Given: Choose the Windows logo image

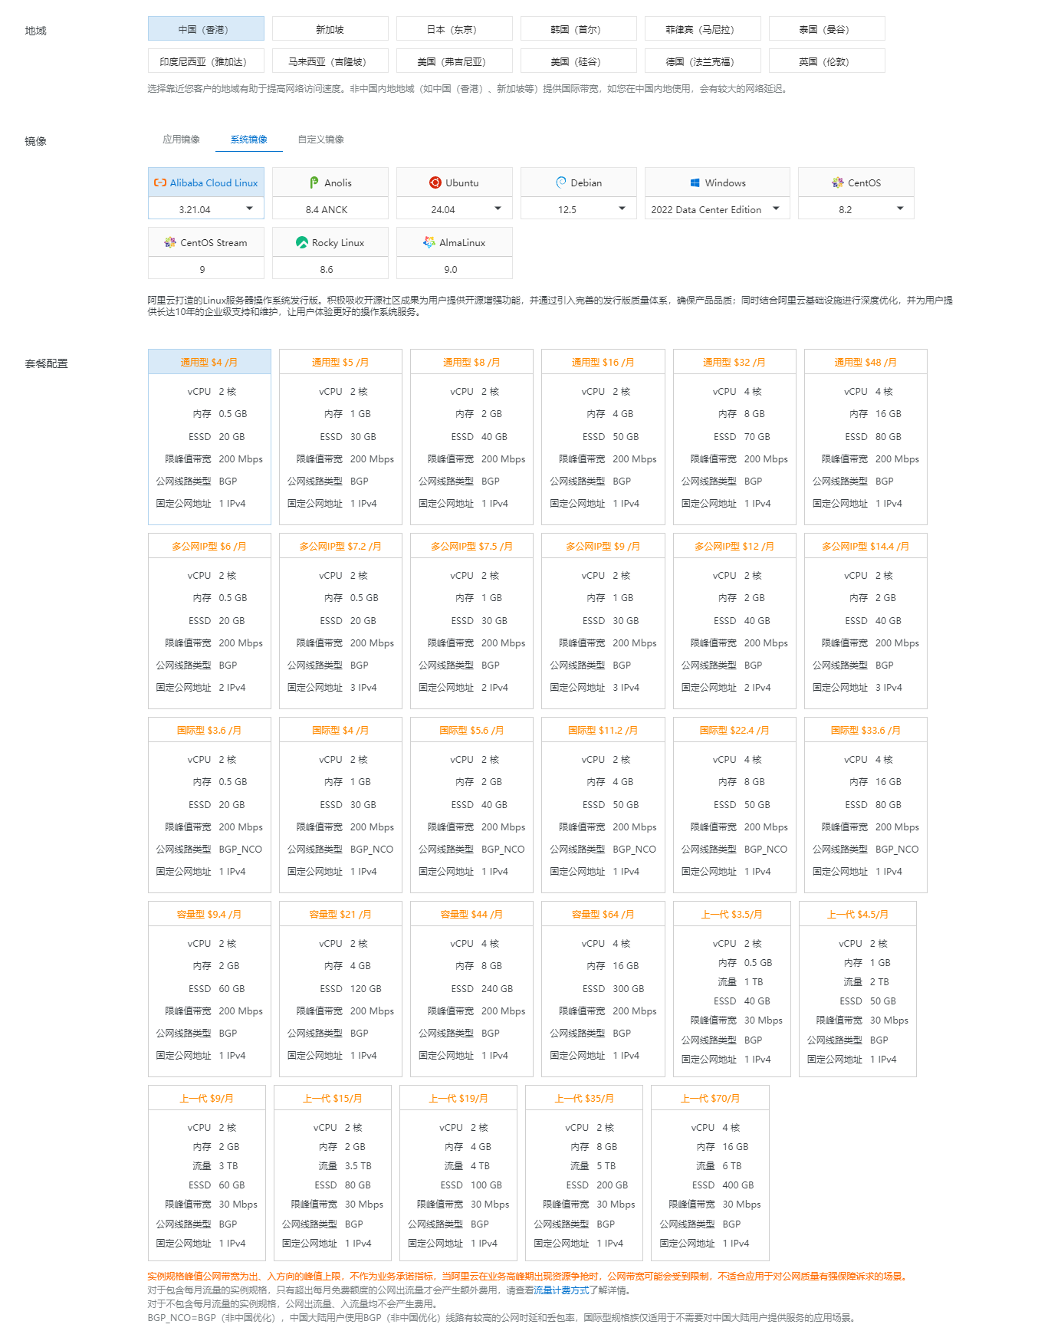Looking at the screenshot, I should click(x=695, y=183).
